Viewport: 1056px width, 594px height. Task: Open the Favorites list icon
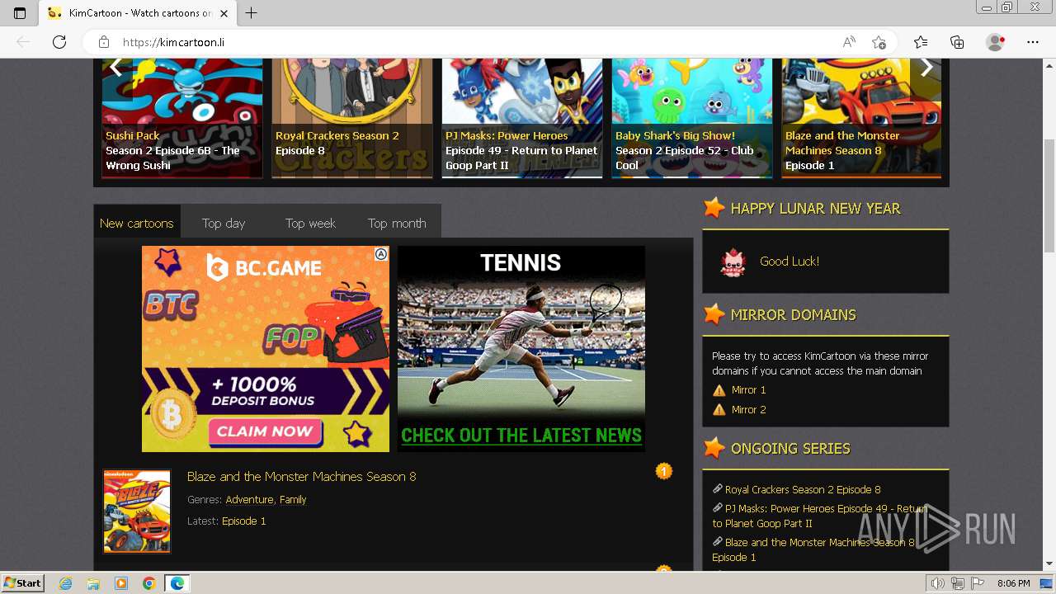pos(921,42)
